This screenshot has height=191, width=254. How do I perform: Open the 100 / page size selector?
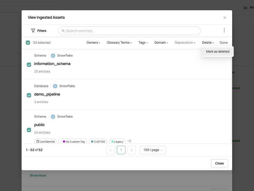click(x=153, y=150)
